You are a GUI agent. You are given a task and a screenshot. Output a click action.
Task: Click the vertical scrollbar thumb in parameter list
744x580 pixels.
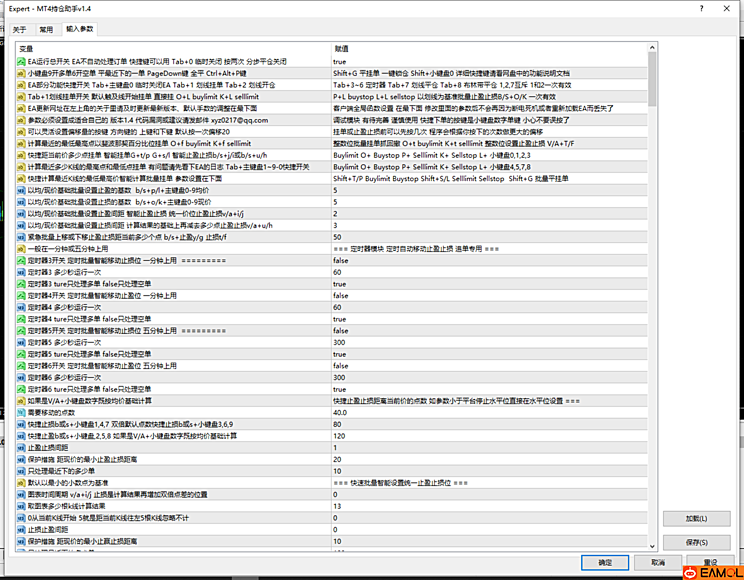click(x=652, y=78)
